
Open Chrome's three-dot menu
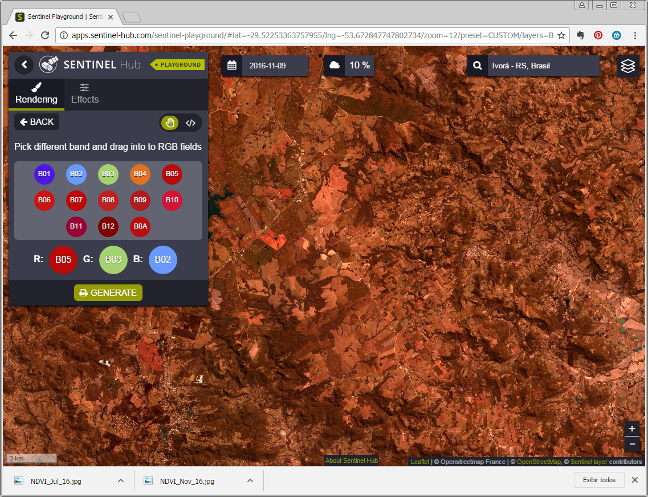pos(635,35)
